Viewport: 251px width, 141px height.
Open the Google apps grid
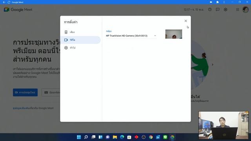pos(238,9)
